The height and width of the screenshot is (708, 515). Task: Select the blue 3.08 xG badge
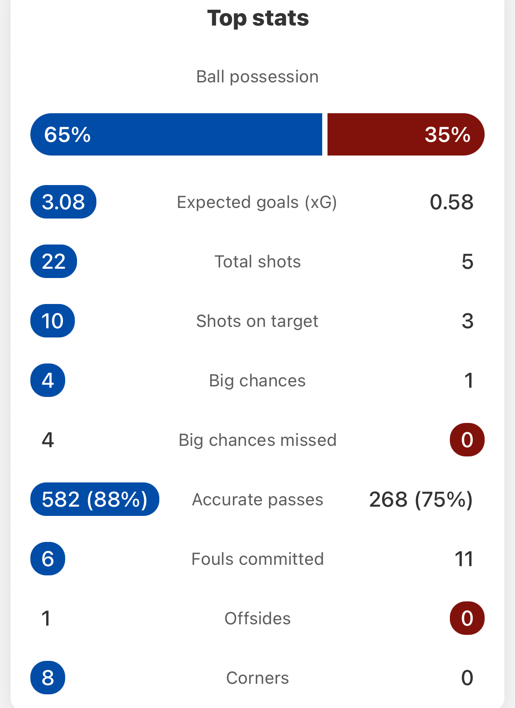[x=63, y=202]
